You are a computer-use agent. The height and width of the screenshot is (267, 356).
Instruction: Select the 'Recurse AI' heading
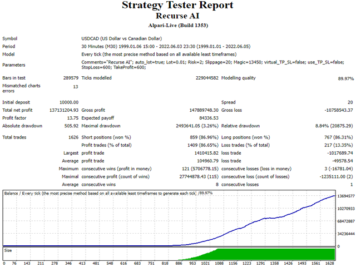pyautogui.click(x=177, y=16)
